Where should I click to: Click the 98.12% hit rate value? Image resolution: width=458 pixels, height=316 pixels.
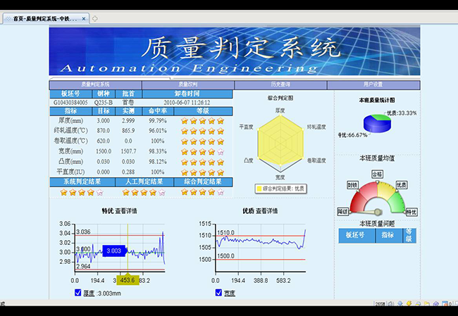[x=158, y=162]
